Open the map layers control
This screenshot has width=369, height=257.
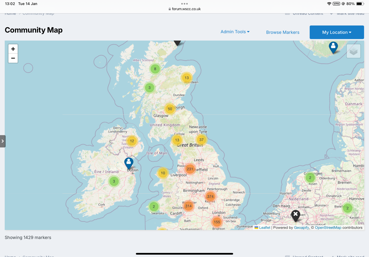[353, 51]
